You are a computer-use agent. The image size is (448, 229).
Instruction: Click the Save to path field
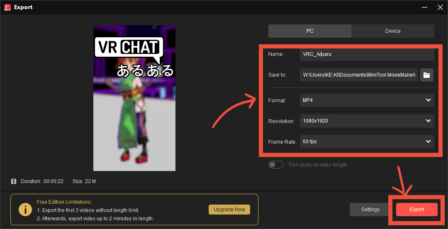[359, 75]
